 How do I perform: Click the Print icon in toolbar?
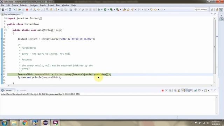click(71, 9)
